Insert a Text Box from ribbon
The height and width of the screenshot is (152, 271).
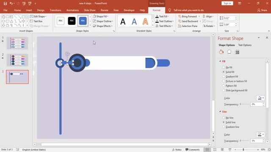[x=36, y=21]
